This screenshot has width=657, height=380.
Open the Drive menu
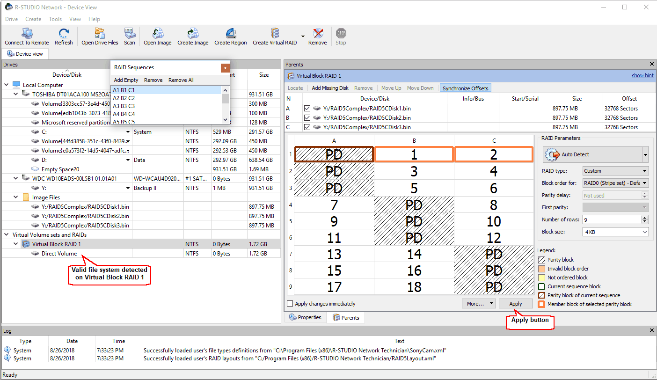pyautogui.click(x=12, y=19)
